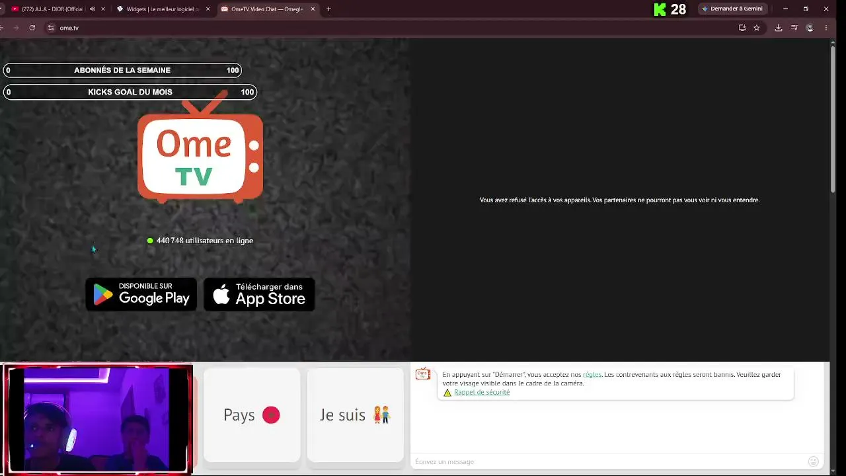The image size is (846, 476).
Task: Open the Pays country selector
Action: (252, 415)
